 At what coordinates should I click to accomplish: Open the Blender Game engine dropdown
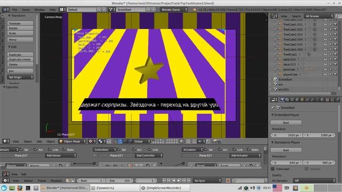point(174,10)
